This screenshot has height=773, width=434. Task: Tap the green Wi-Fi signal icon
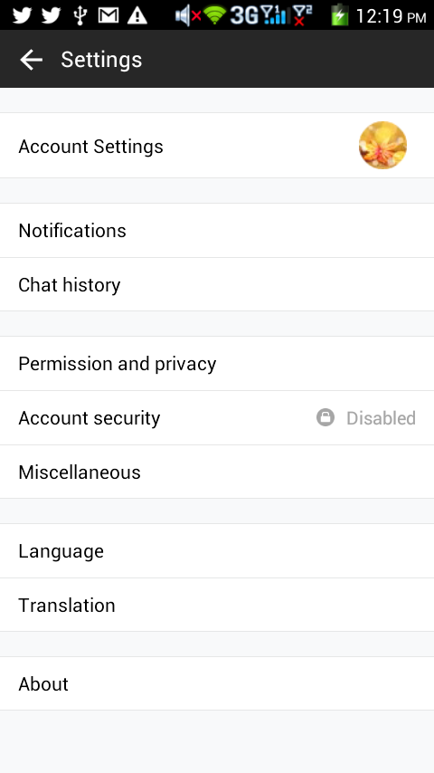(x=215, y=15)
